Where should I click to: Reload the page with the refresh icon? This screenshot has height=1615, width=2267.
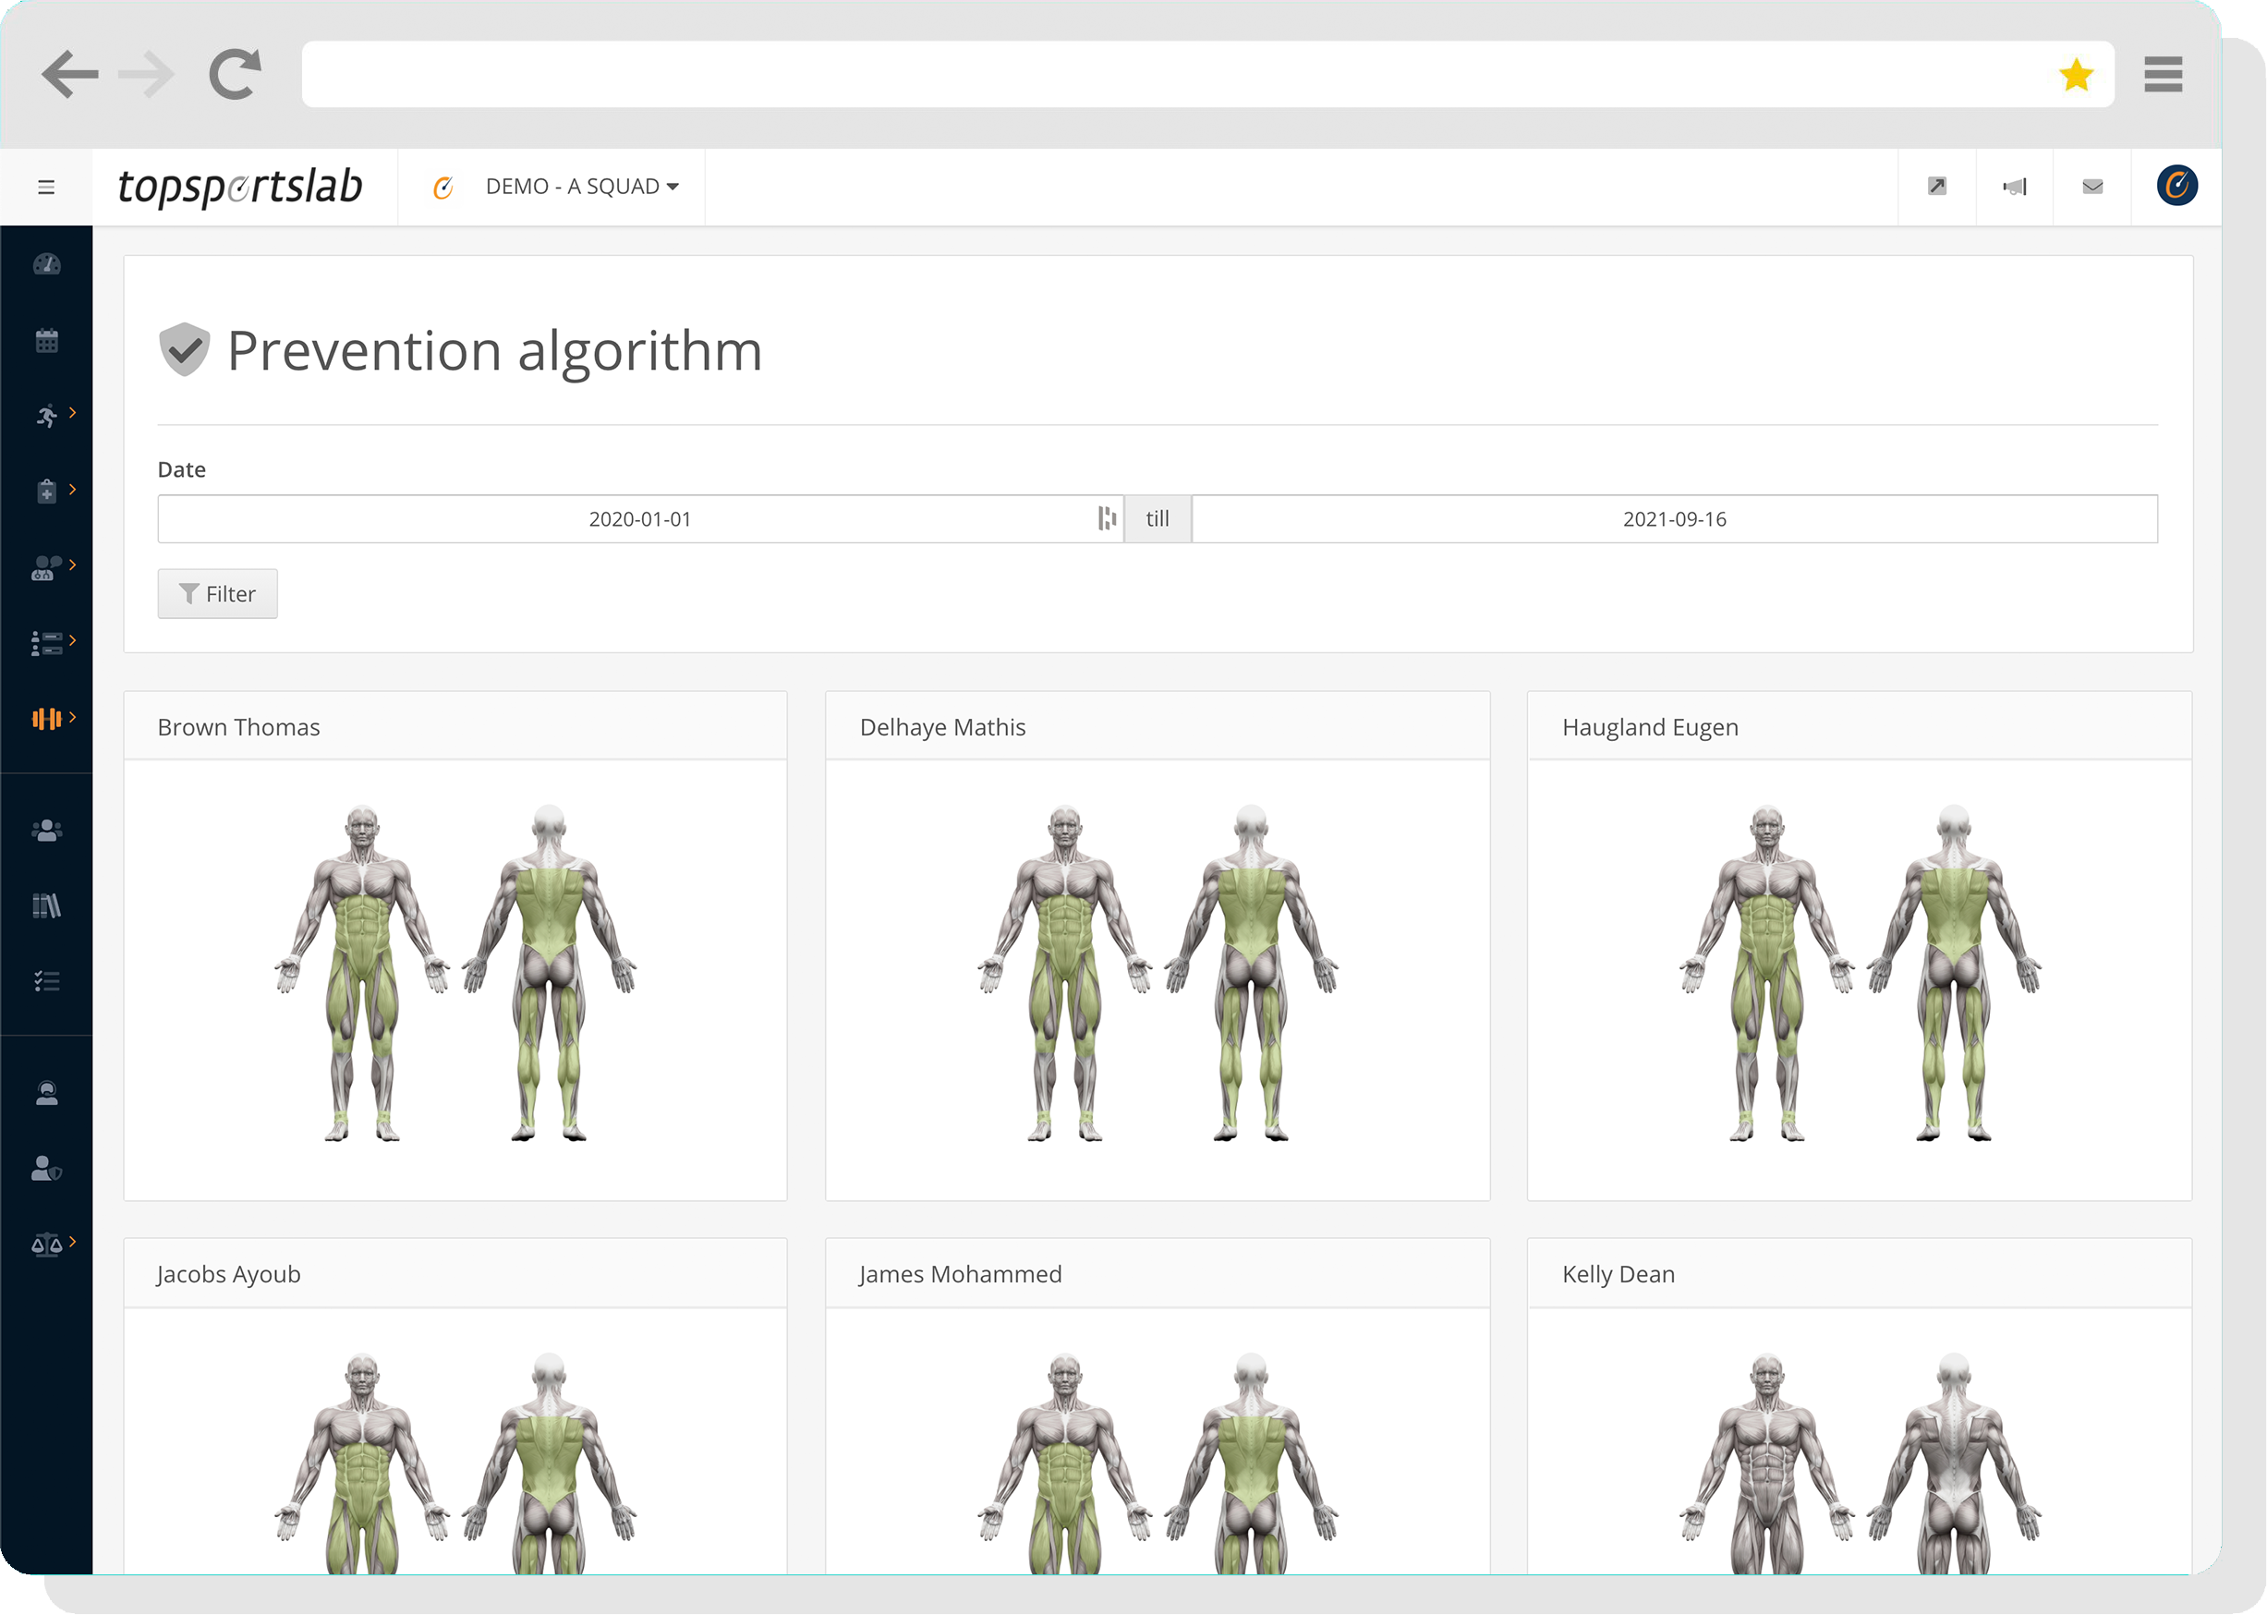(x=235, y=75)
